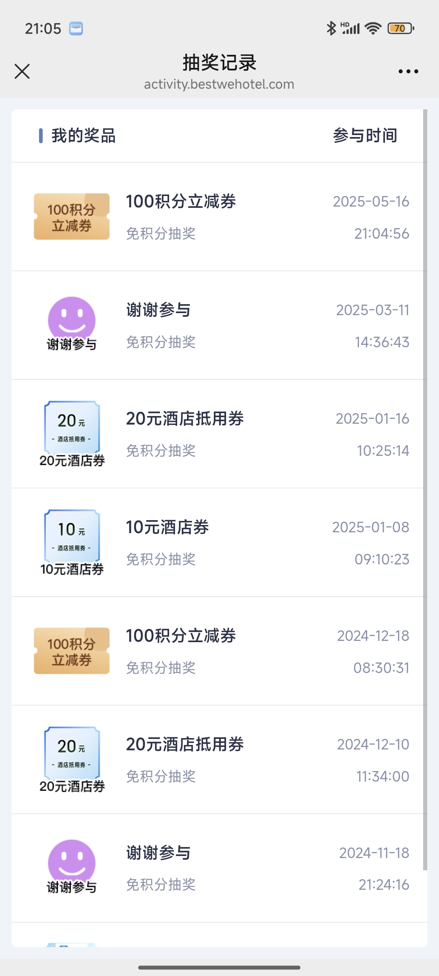Click the vertical scrollbar on the list

(x=425, y=490)
